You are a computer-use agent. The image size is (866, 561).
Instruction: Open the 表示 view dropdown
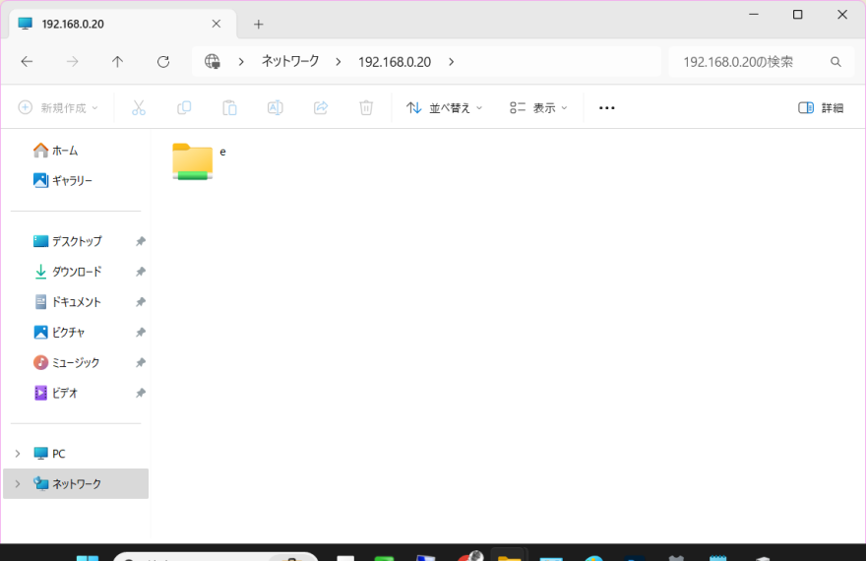[538, 107]
